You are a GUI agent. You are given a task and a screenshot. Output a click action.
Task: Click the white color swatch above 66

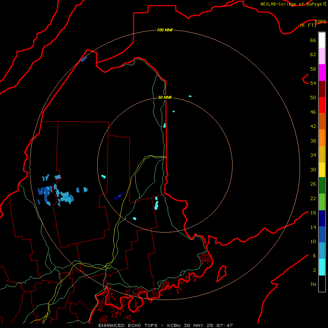click(x=322, y=40)
